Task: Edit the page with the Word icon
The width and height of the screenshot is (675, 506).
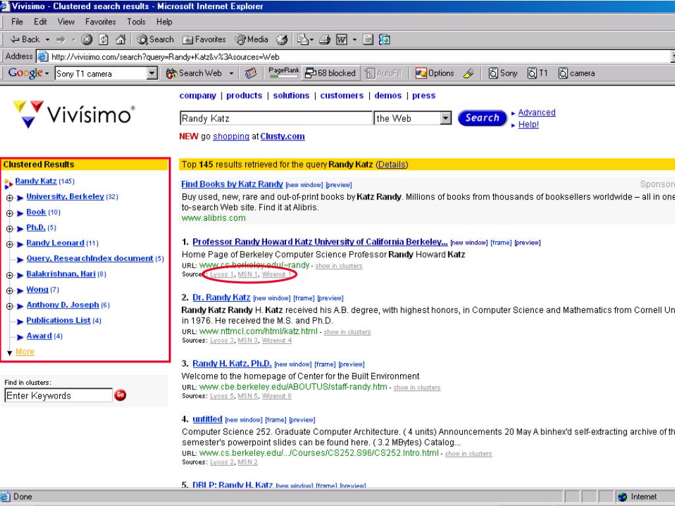Action: click(342, 40)
